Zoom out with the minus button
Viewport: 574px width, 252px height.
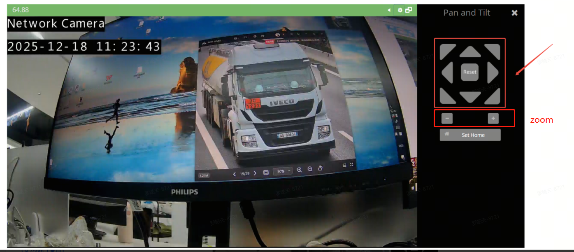(x=447, y=119)
